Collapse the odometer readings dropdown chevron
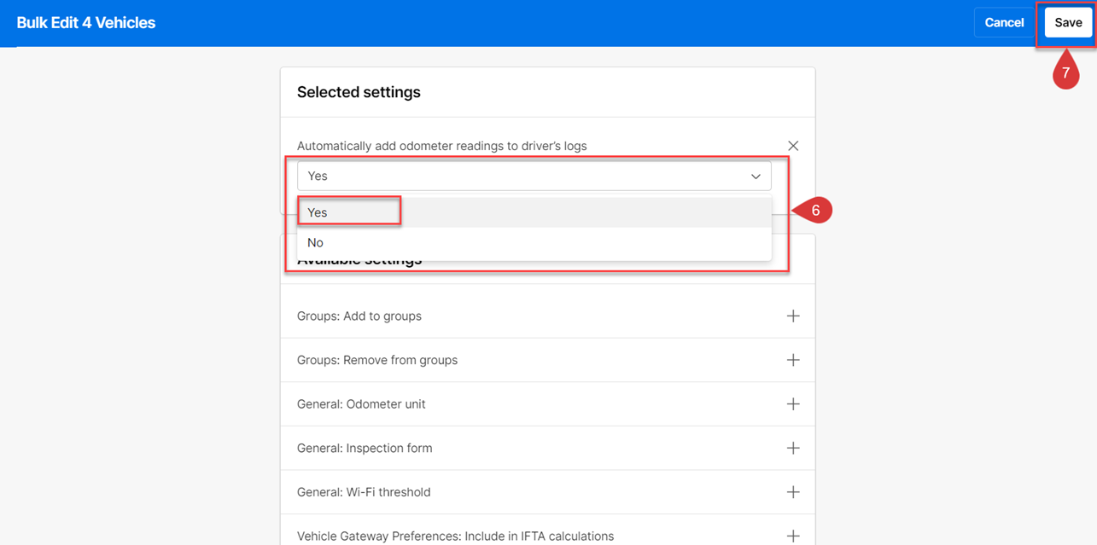Viewport: 1097px width, 545px height. pos(756,177)
